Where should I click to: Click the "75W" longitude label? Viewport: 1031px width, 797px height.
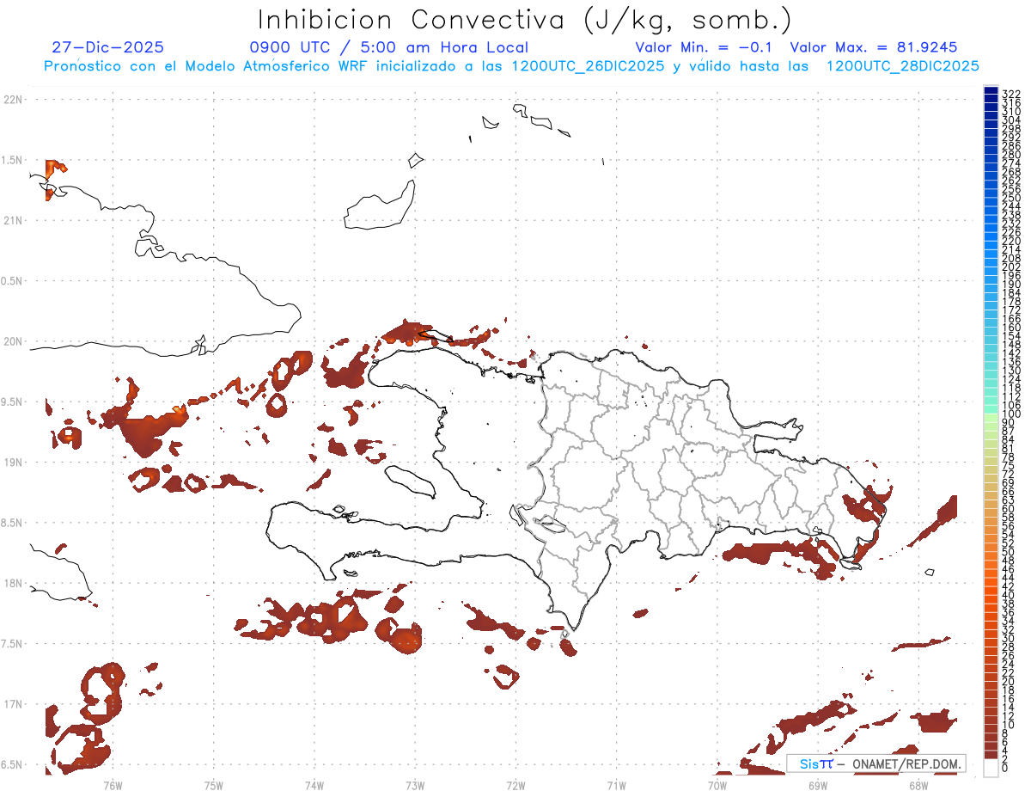[x=213, y=784]
